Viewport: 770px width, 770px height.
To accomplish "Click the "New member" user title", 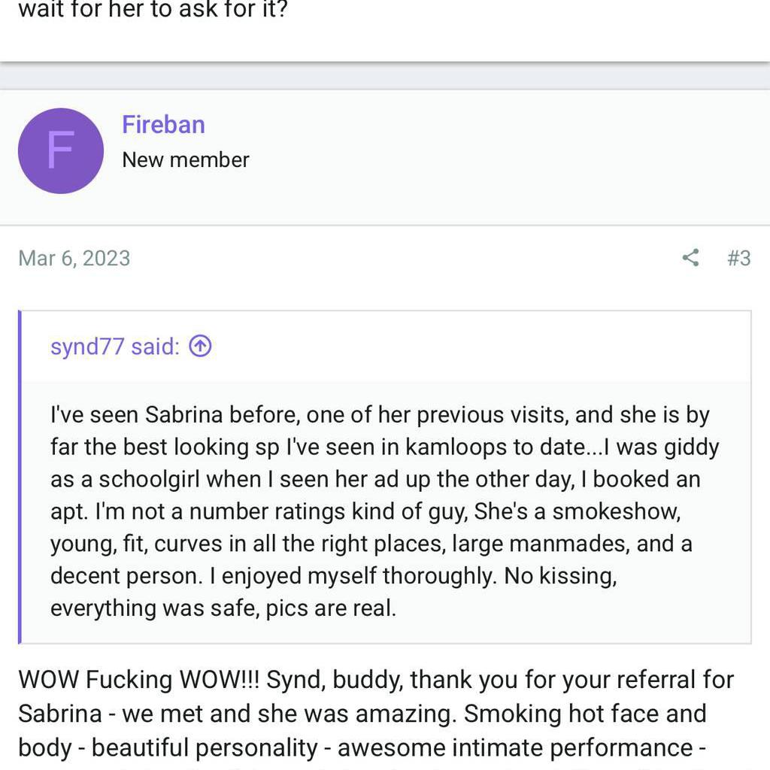I will click(185, 159).
